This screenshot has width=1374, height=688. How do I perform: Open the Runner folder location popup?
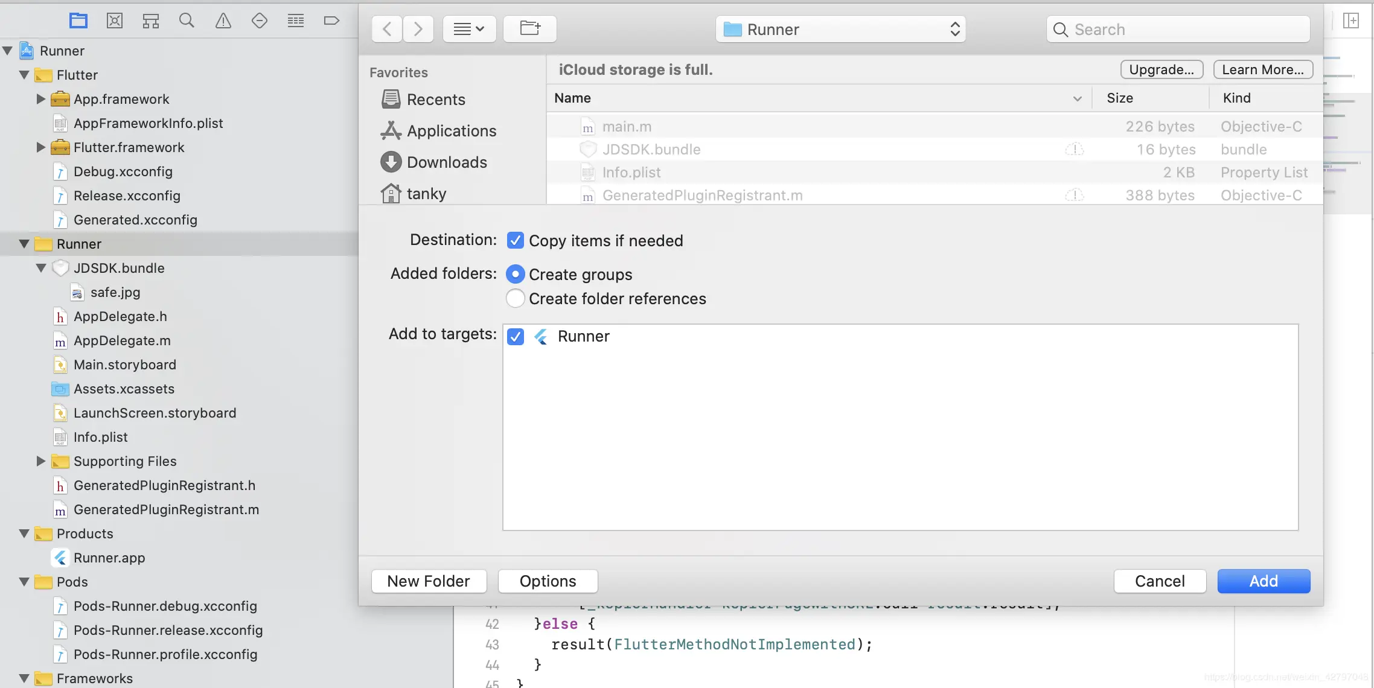click(840, 29)
